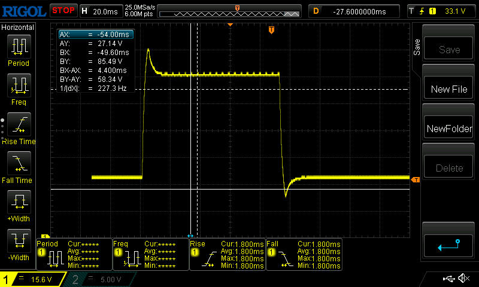Select the -Width measurement icon
479x287 pixels.
pos(19,240)
